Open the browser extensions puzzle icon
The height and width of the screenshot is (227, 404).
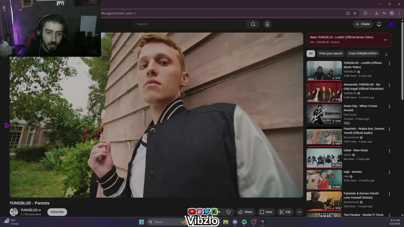pyautogui.click(x=365, y=13)
